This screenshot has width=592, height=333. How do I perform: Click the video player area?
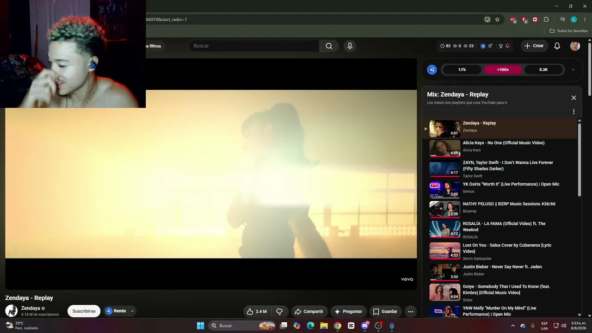pos(211,174)
